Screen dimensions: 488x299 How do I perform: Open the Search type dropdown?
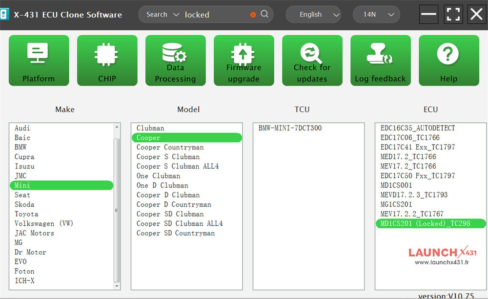tap(163, 14)
